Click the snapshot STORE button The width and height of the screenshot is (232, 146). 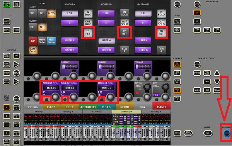(x=197, y=73)
